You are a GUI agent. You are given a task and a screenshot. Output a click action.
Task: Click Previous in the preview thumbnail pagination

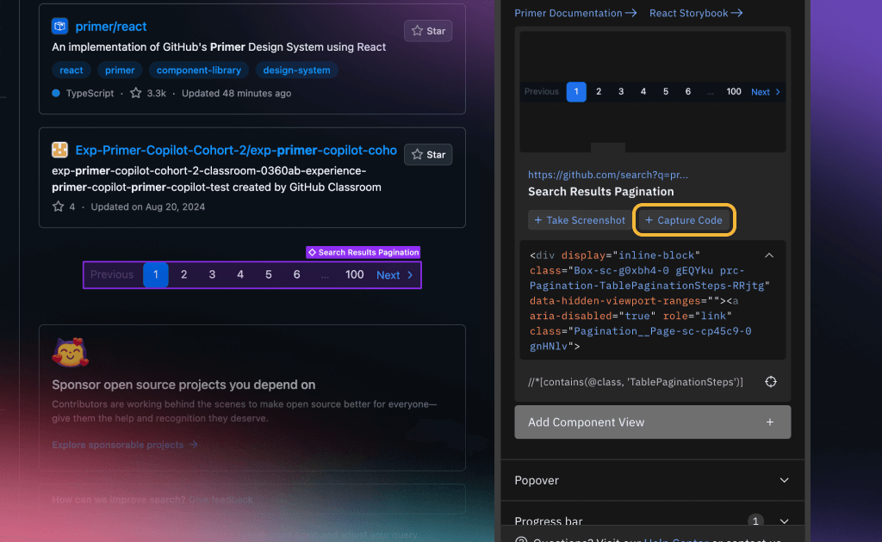(x=541, y=91)
